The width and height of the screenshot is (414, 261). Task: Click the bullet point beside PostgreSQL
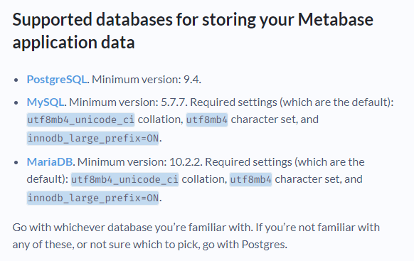coord(16,80)
